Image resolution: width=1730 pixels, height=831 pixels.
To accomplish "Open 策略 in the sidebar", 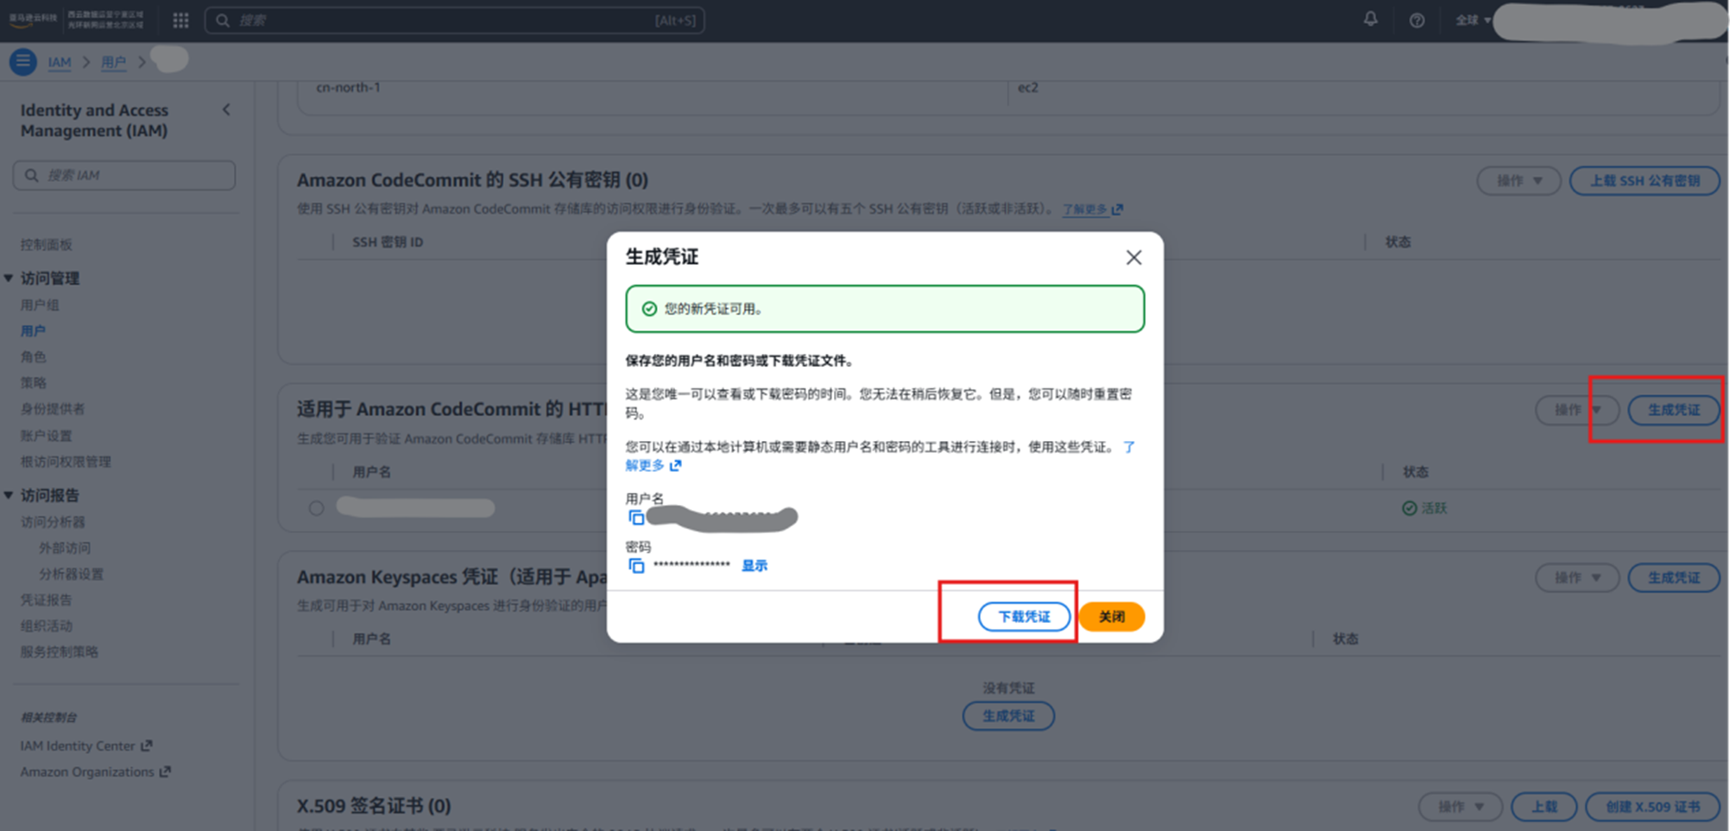I will tap(33, 383).
